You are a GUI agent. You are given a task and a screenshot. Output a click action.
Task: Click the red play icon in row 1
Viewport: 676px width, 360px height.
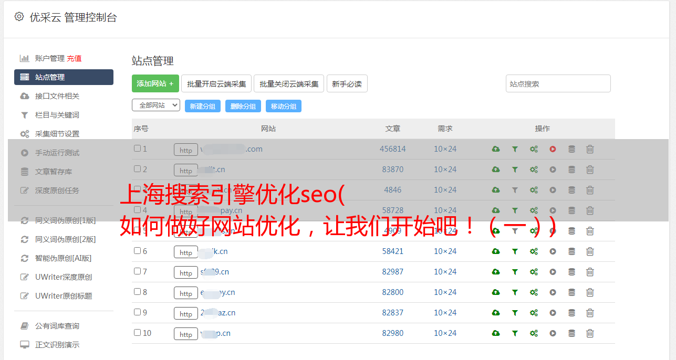(553, 149)
